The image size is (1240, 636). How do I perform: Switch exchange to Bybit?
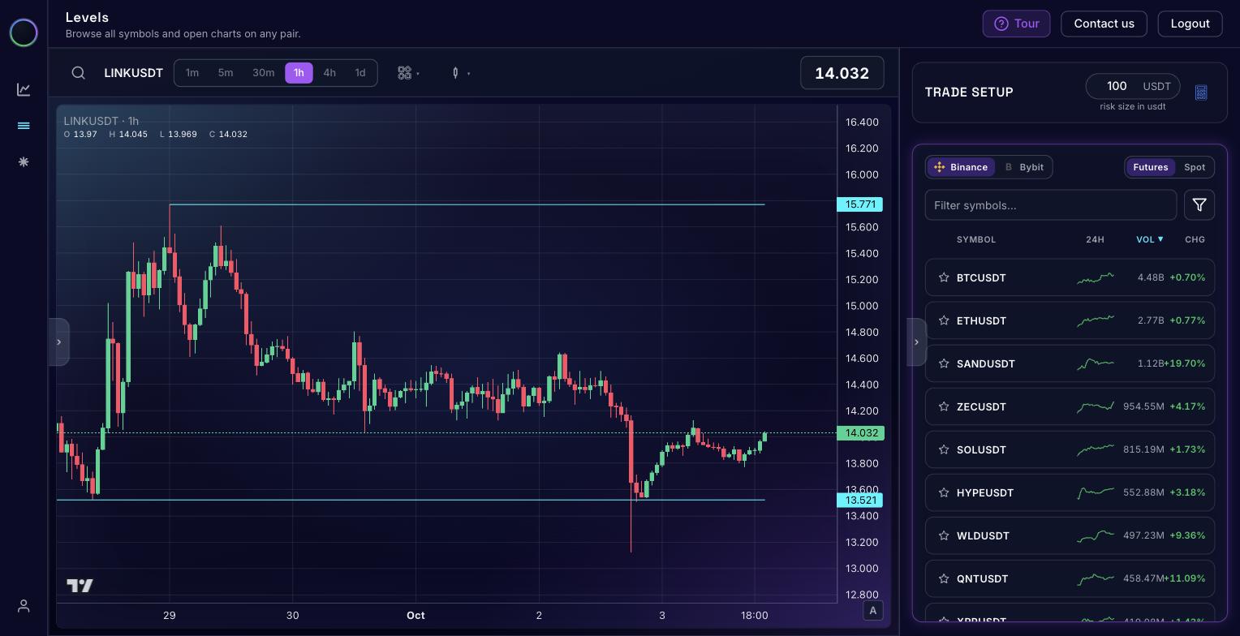point(1024,167)
